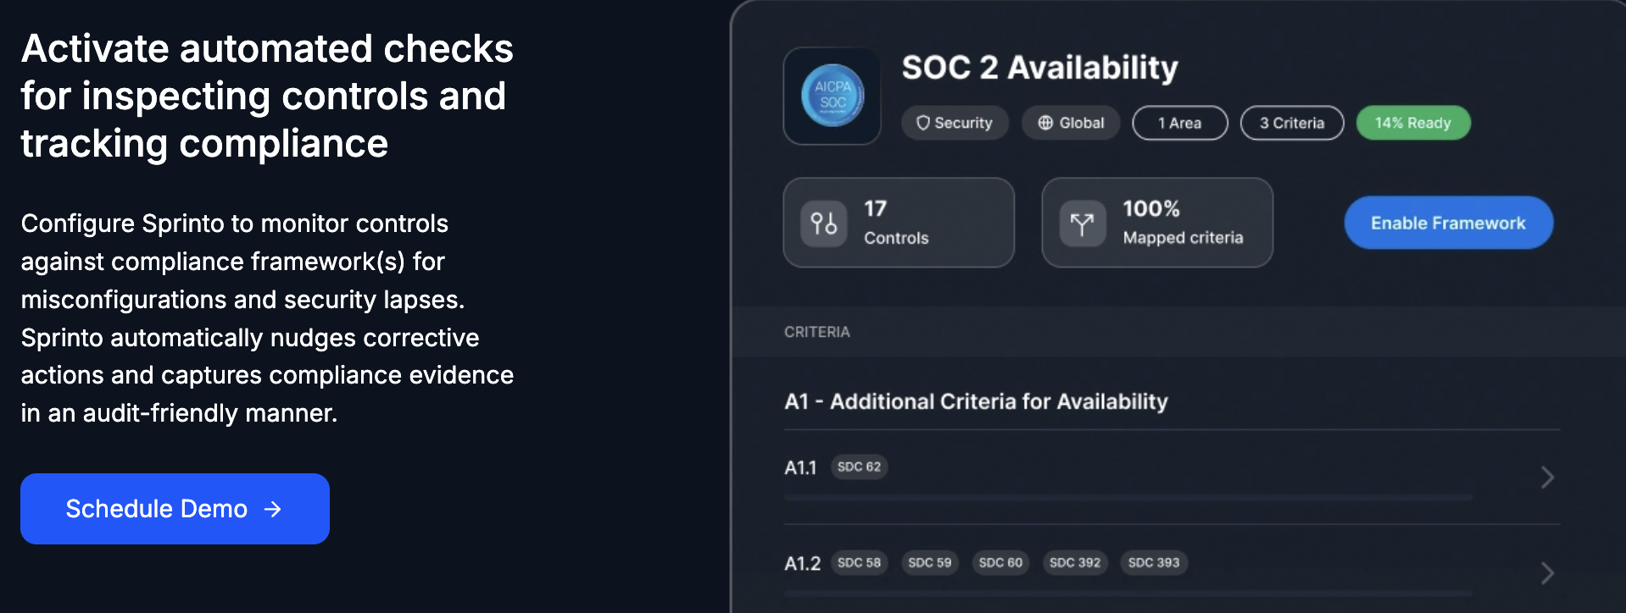1626x613 pixels.
Task: Select the 3 Criteria pill
Action: click(x=1291, y=123)
